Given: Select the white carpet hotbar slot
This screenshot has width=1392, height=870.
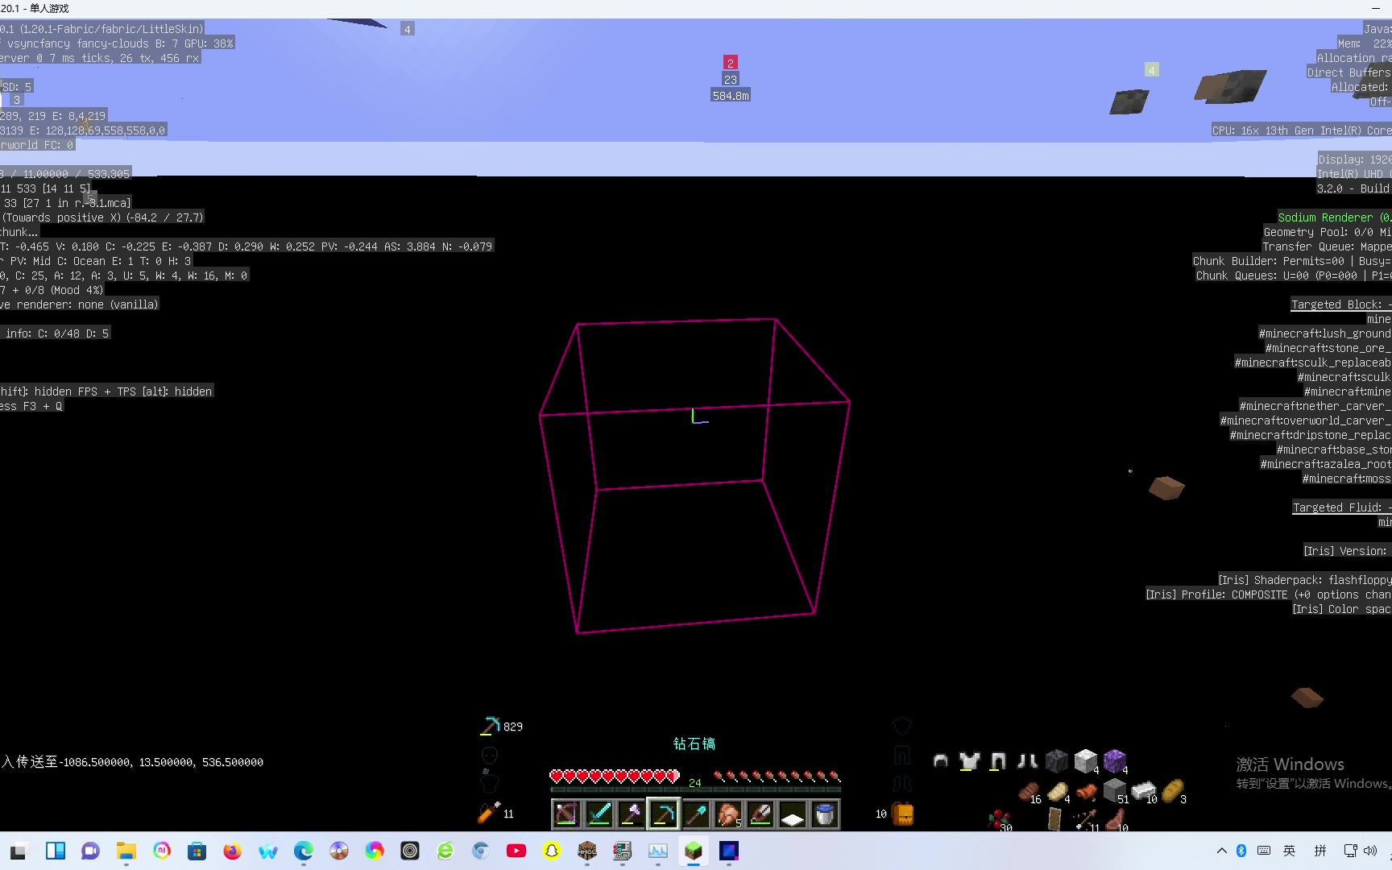Looking at the screenshot, I should pos(793,814).
